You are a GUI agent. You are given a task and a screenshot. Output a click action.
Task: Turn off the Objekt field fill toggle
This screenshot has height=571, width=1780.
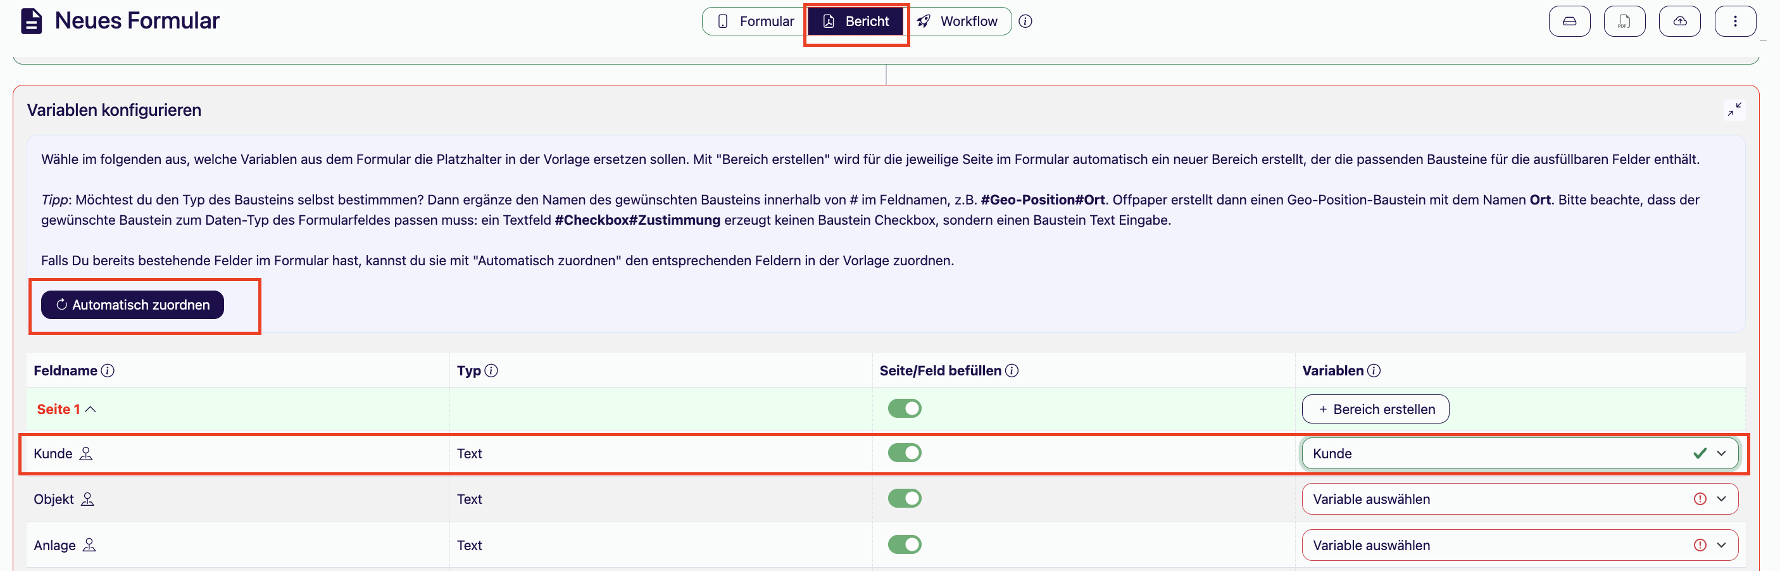click(x=904, y=498)
